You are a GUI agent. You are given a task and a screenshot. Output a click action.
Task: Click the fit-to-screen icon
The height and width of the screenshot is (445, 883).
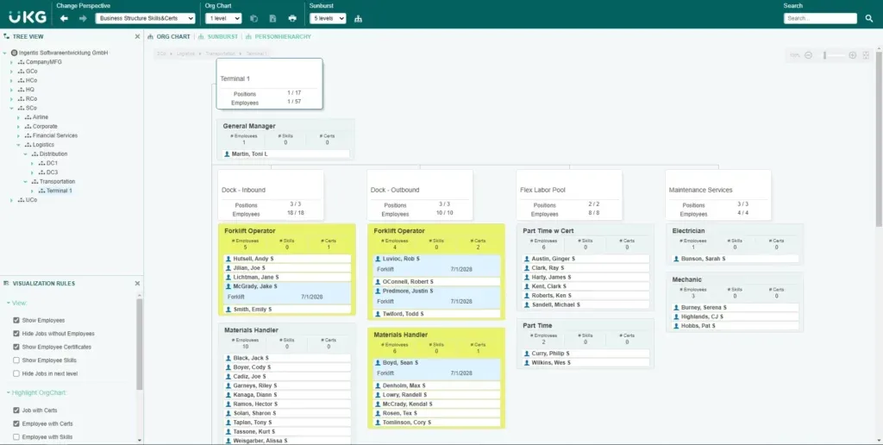[x=866, y=55]
